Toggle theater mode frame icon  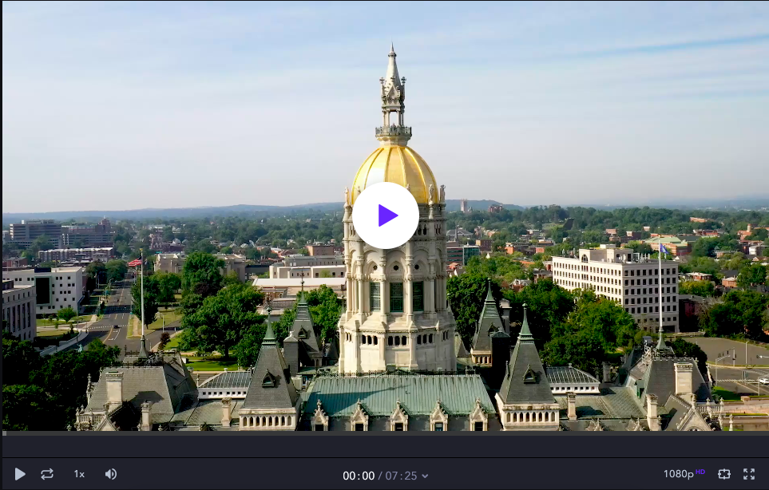pyautogui.click(x=724, y=474)
